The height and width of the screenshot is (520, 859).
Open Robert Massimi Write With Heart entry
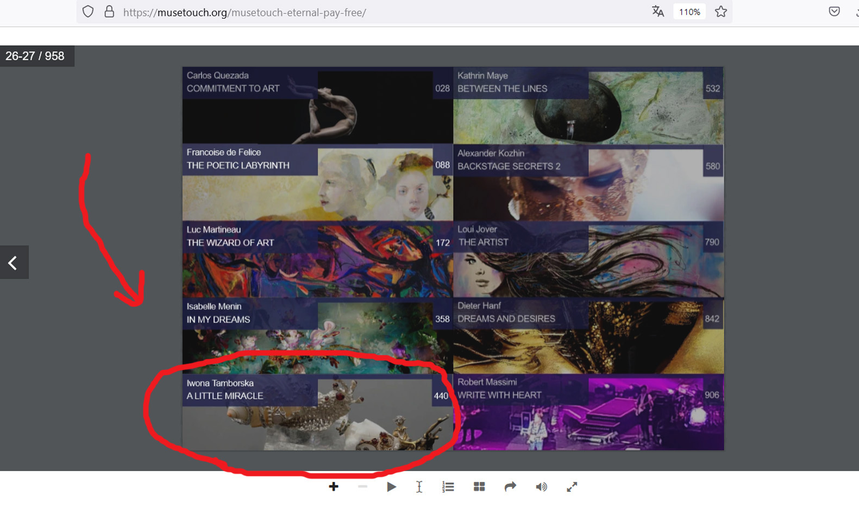(x=588, y=412)
